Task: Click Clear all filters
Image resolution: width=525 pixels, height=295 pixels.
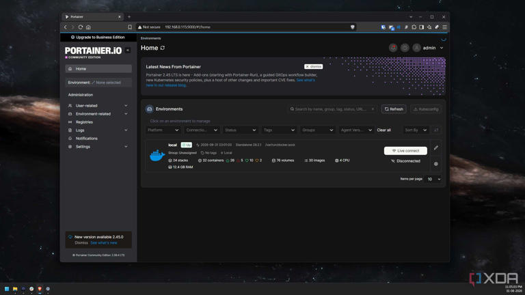Action: 383,130
